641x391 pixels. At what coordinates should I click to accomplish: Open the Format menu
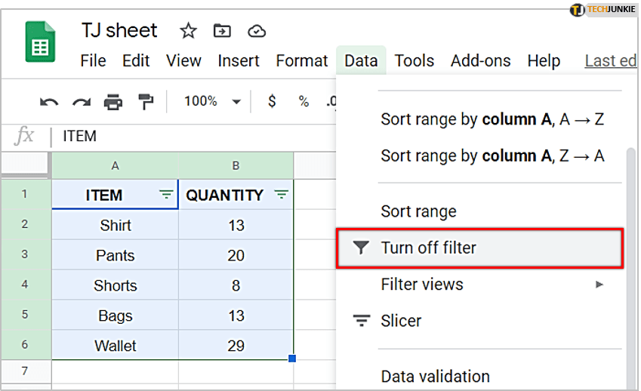point(302,61)
